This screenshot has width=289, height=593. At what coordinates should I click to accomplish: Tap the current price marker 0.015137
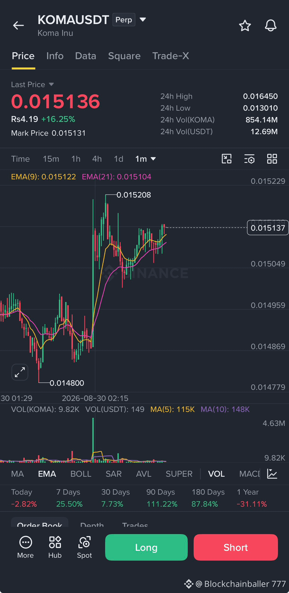[268, 228]
